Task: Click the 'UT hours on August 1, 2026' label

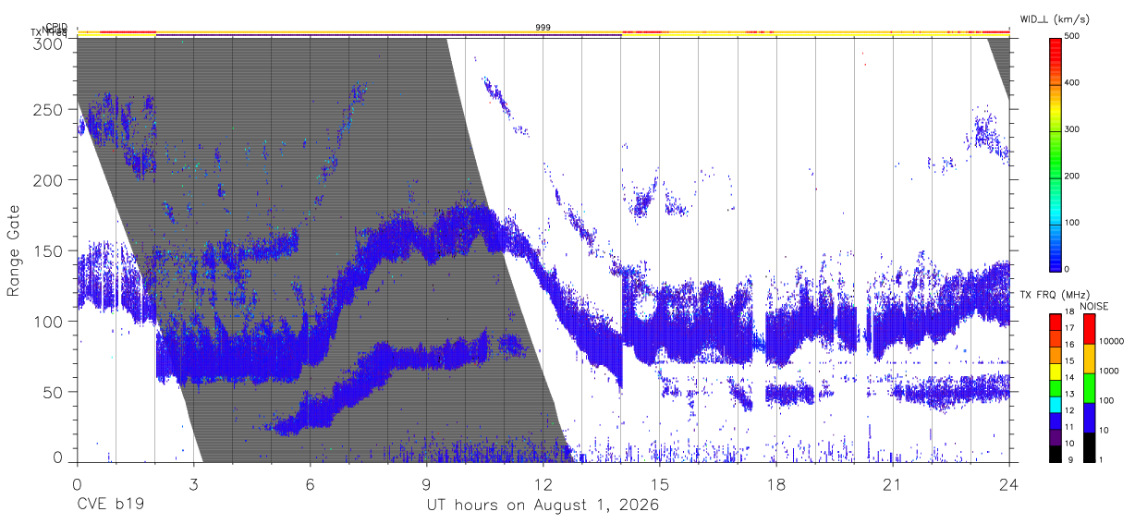Action: coord(543,506)
